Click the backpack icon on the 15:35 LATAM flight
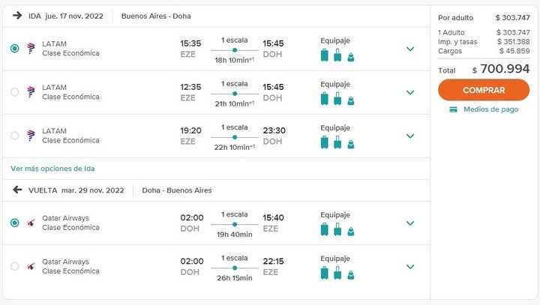The width and height of the screenshot is (540, 305). (350, 57)
